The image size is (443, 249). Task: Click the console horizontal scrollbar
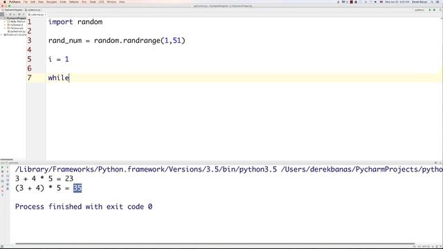click(x=215, y=243)
